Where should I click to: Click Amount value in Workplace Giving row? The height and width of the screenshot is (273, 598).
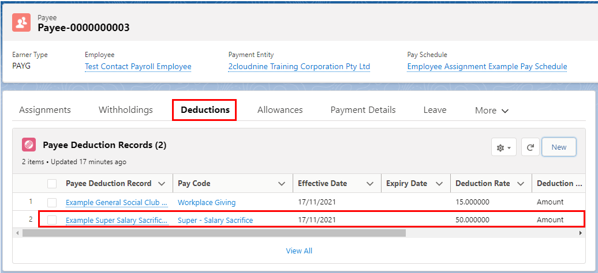click(x=550, y=202)
